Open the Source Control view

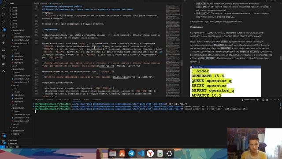(x=4, y=14)
